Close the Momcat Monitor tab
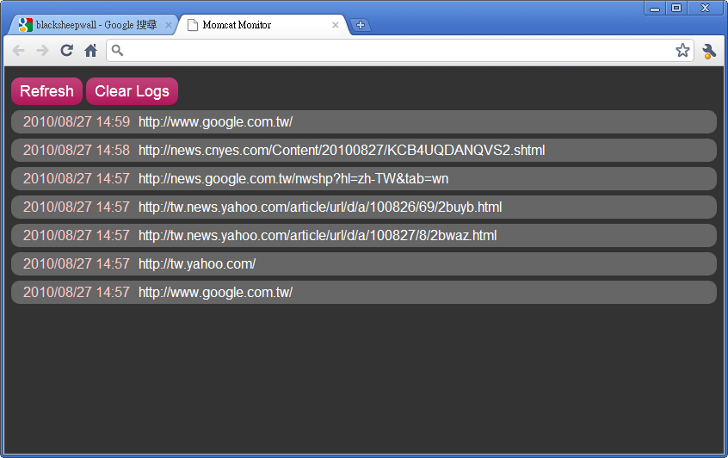Viewport: 728px width, 458px height. coord(336,25)
